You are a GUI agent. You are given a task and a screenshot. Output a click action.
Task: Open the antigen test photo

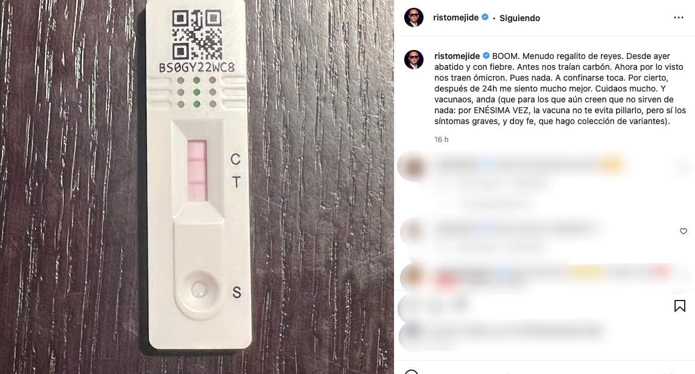197,187
